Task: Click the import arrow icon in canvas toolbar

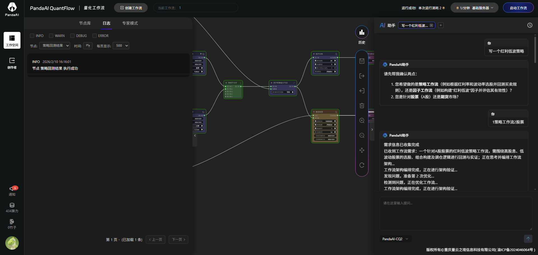Action: tap(362, 91)
